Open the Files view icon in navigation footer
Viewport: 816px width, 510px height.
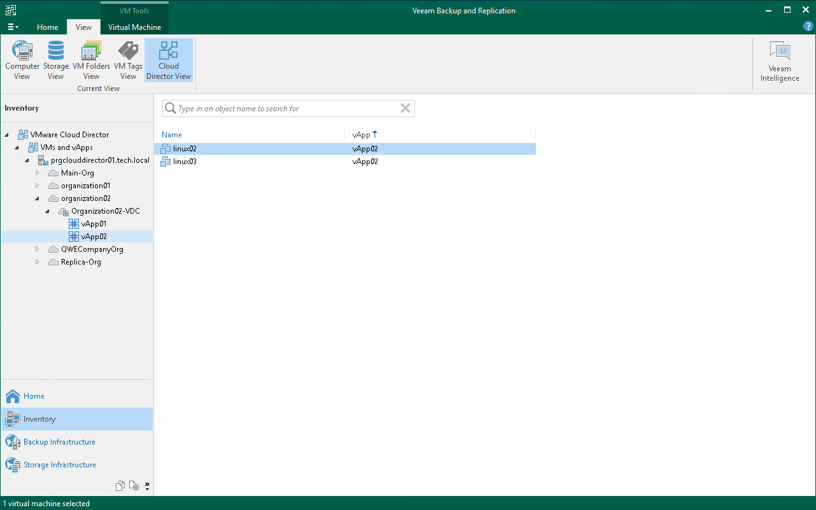pyautogui.click(x=120, y=486)
